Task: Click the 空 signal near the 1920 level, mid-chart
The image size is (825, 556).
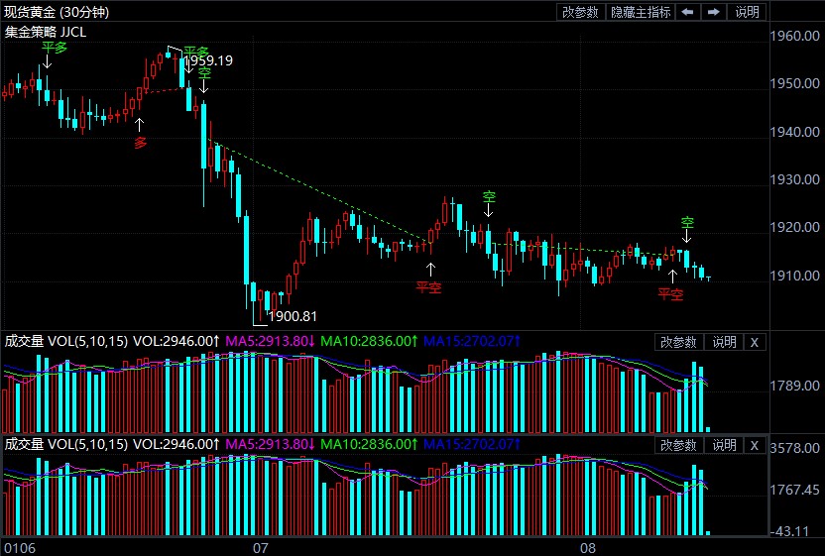Action: 489,196
